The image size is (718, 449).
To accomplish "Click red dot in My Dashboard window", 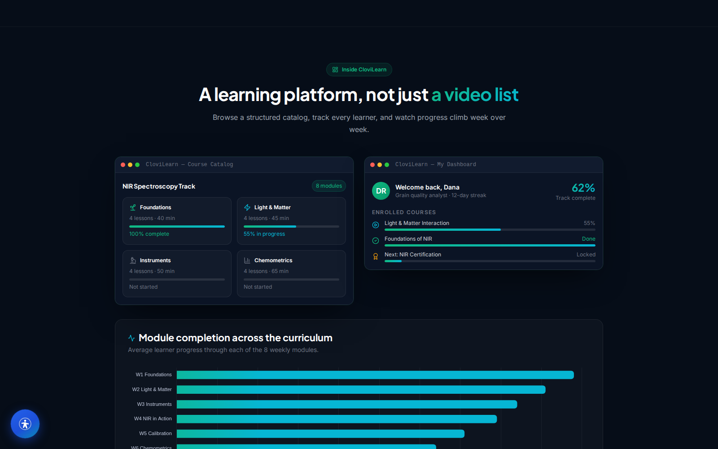I will (x=372, y=165).
